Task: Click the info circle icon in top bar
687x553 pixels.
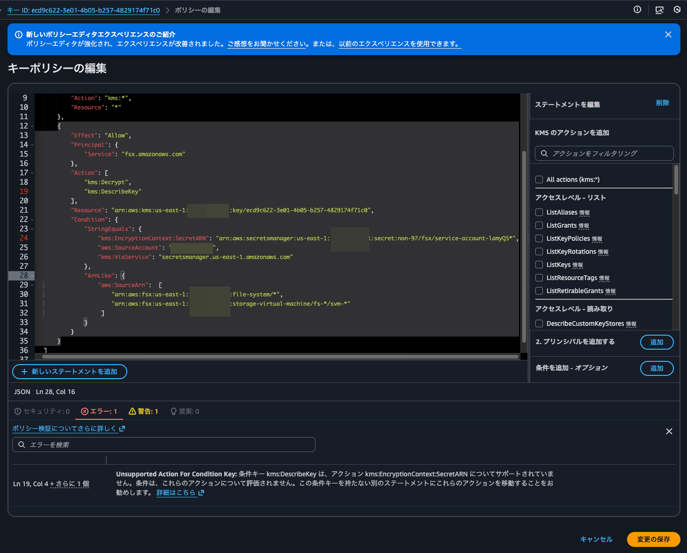Action: [637, 10]
